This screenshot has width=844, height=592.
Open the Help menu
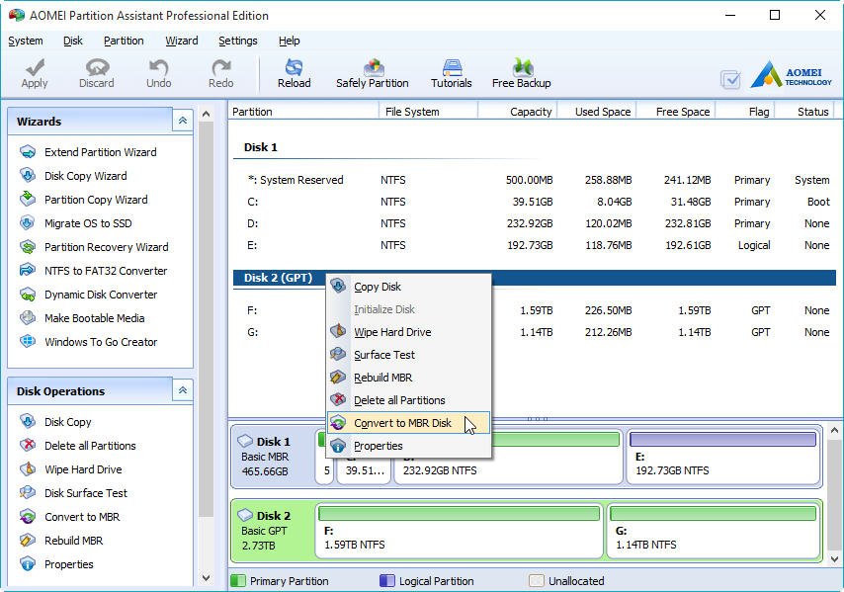289,41
